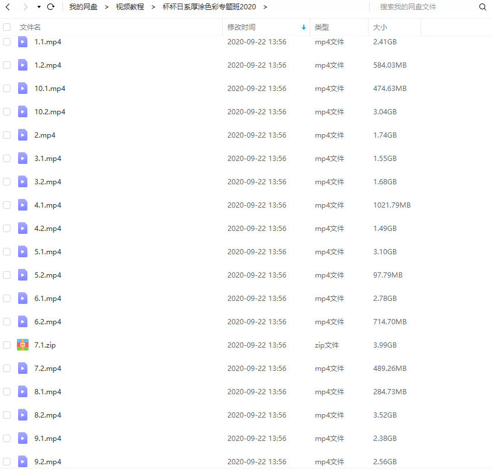
Task: Sort by 大小 column header
Action: [x=380, y=27]
